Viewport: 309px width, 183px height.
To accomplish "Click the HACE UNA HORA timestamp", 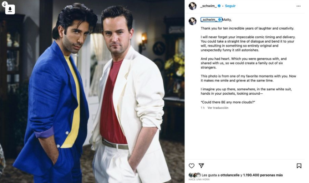I will [x=199, y=179].
